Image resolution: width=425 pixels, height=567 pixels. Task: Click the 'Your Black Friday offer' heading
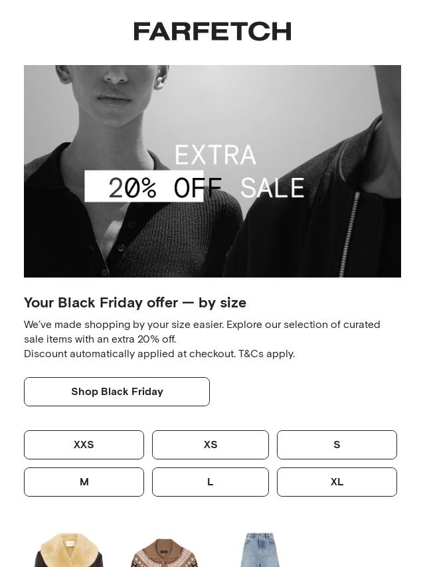(135, 303)
